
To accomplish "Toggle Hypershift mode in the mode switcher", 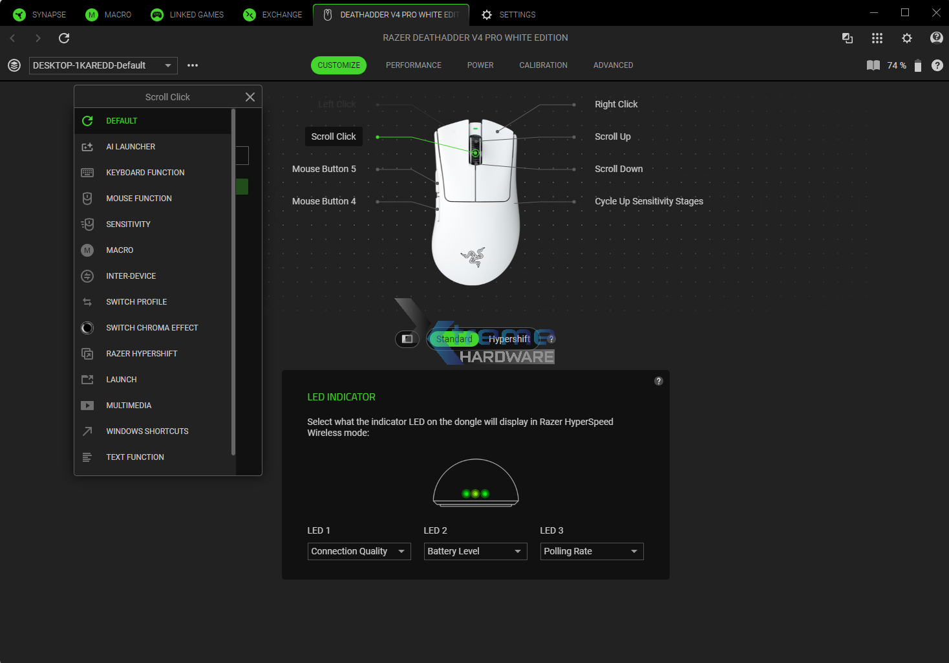I will pos(509,338).
